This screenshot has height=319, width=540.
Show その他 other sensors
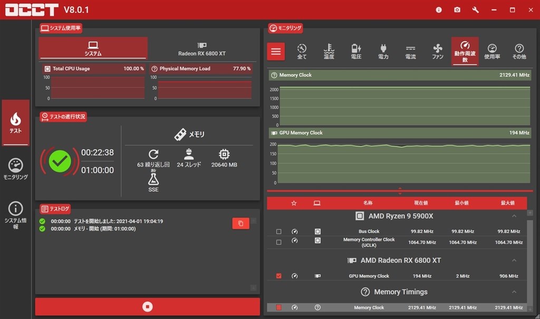519,51
